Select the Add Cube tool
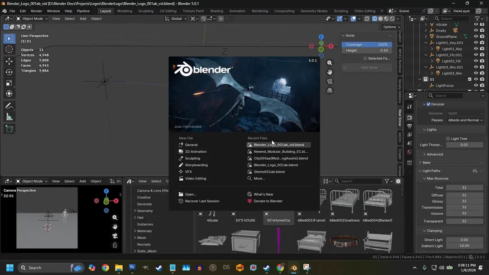The width and height of the screenshot is (489, 275). [9, 129]
